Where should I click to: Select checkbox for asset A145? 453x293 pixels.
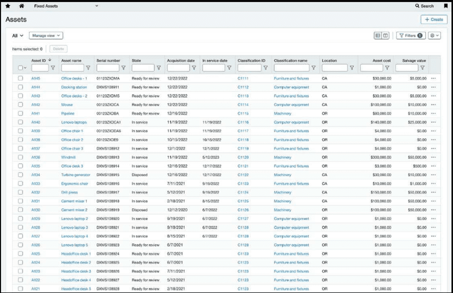point(20,78)
